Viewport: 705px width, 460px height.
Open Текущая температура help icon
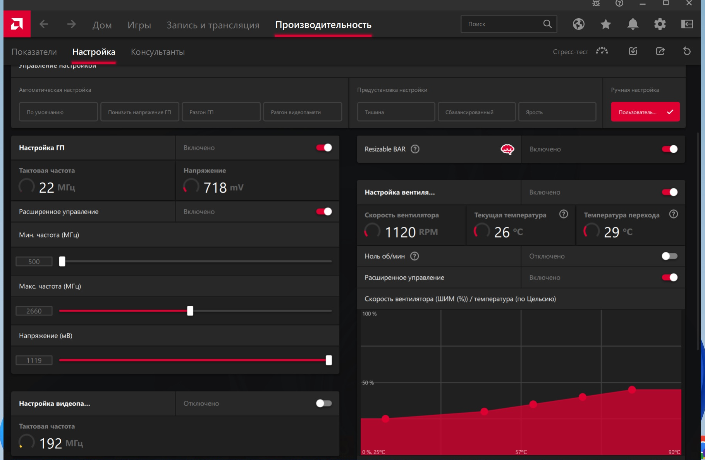[564, 214]
